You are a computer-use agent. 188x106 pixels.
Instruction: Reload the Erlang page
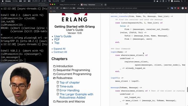coord(57,8)
